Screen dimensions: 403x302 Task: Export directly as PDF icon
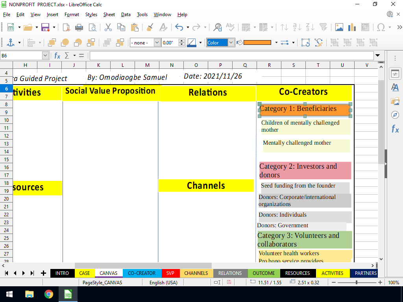[x=66, y=27]
